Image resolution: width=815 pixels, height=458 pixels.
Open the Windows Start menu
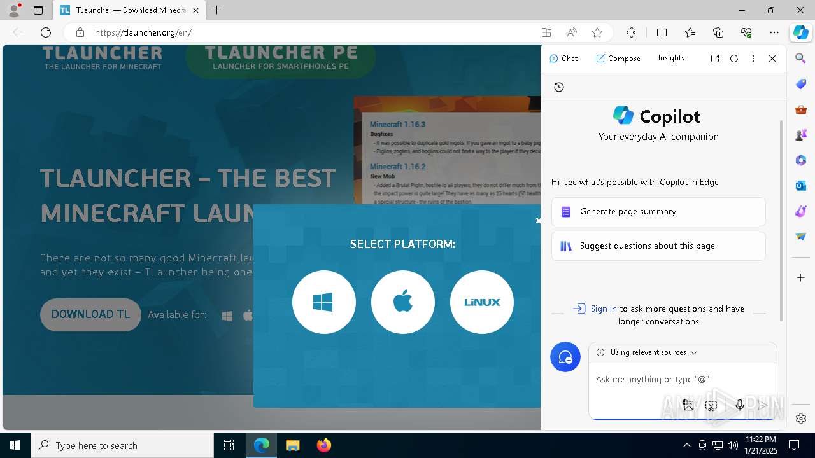click(x=15, y=445)
